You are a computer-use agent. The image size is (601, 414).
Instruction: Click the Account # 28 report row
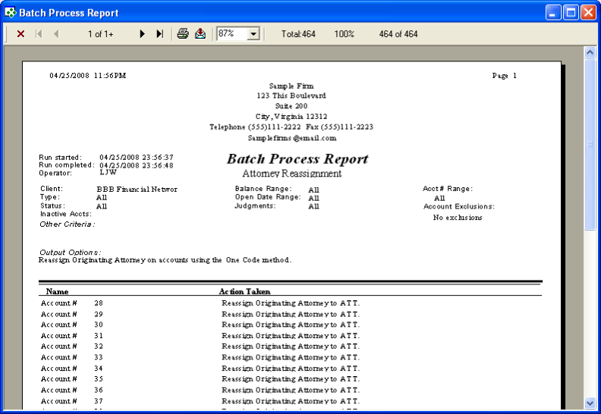point(72,303)
